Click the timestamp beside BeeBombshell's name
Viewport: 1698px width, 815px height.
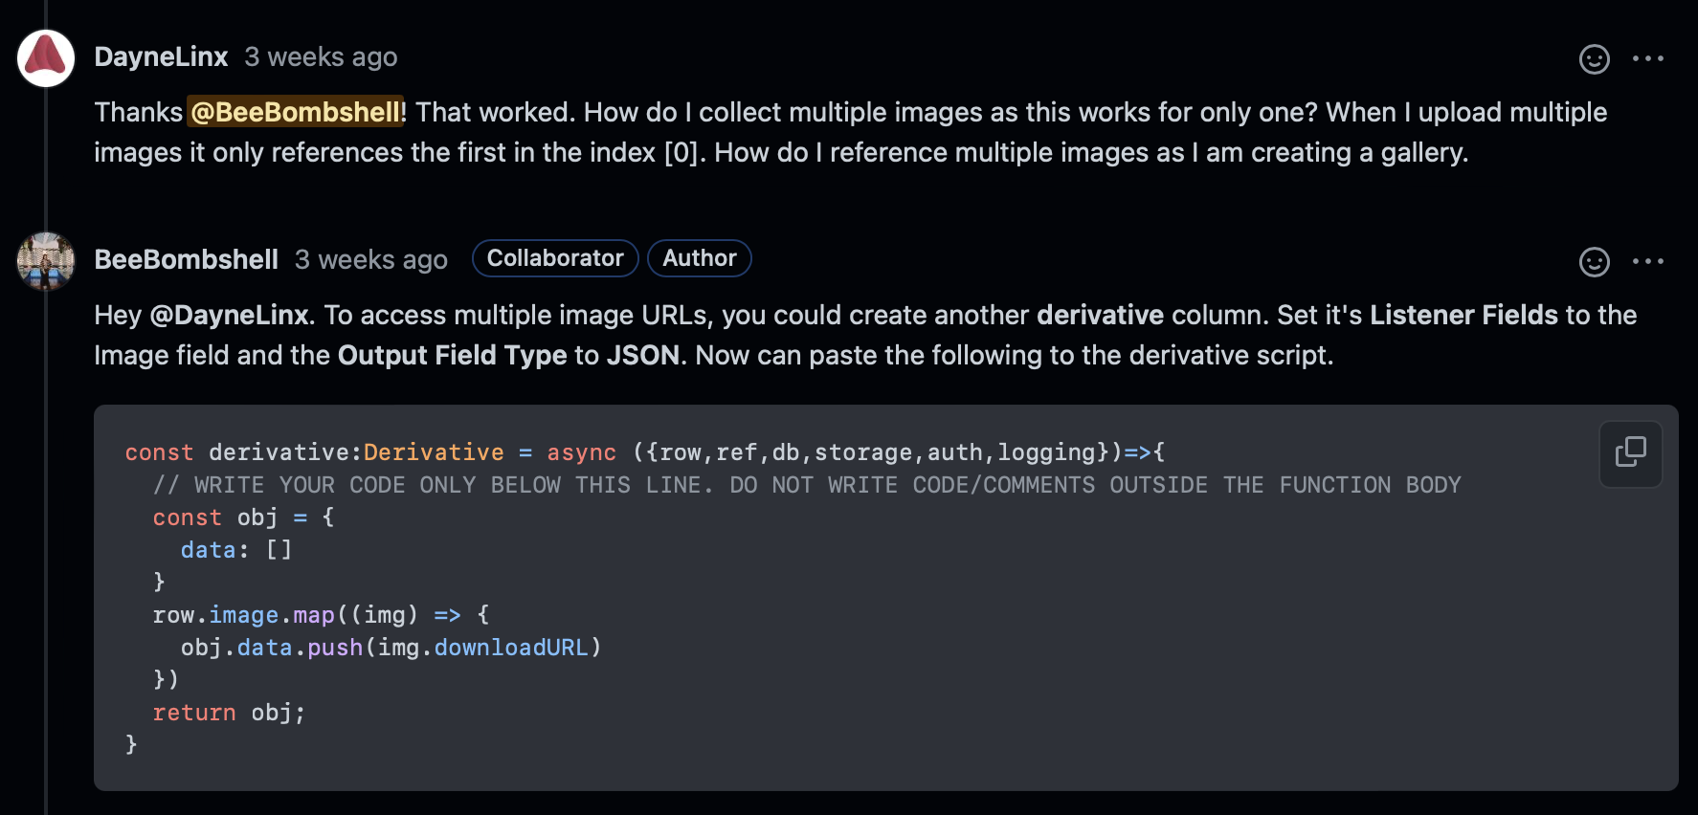370,260
